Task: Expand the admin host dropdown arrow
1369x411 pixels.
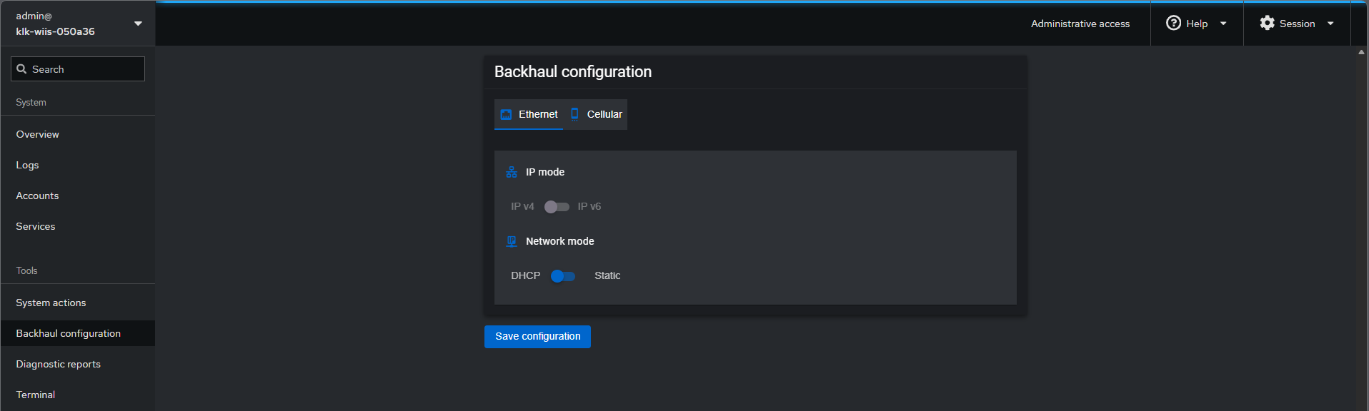Action: [x=138, y=24]
